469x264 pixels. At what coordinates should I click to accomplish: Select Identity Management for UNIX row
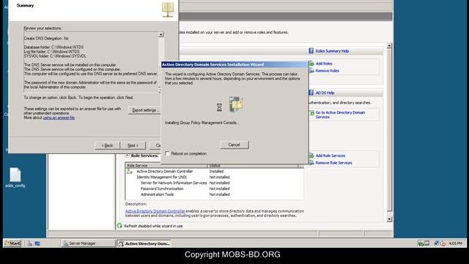tap(214, 177)
